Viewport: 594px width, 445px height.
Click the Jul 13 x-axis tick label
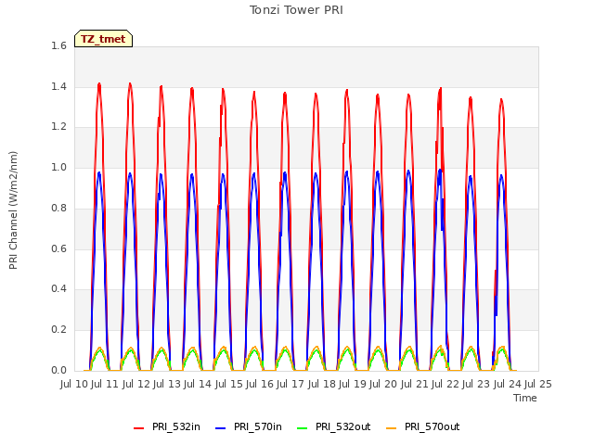[168, 384]
